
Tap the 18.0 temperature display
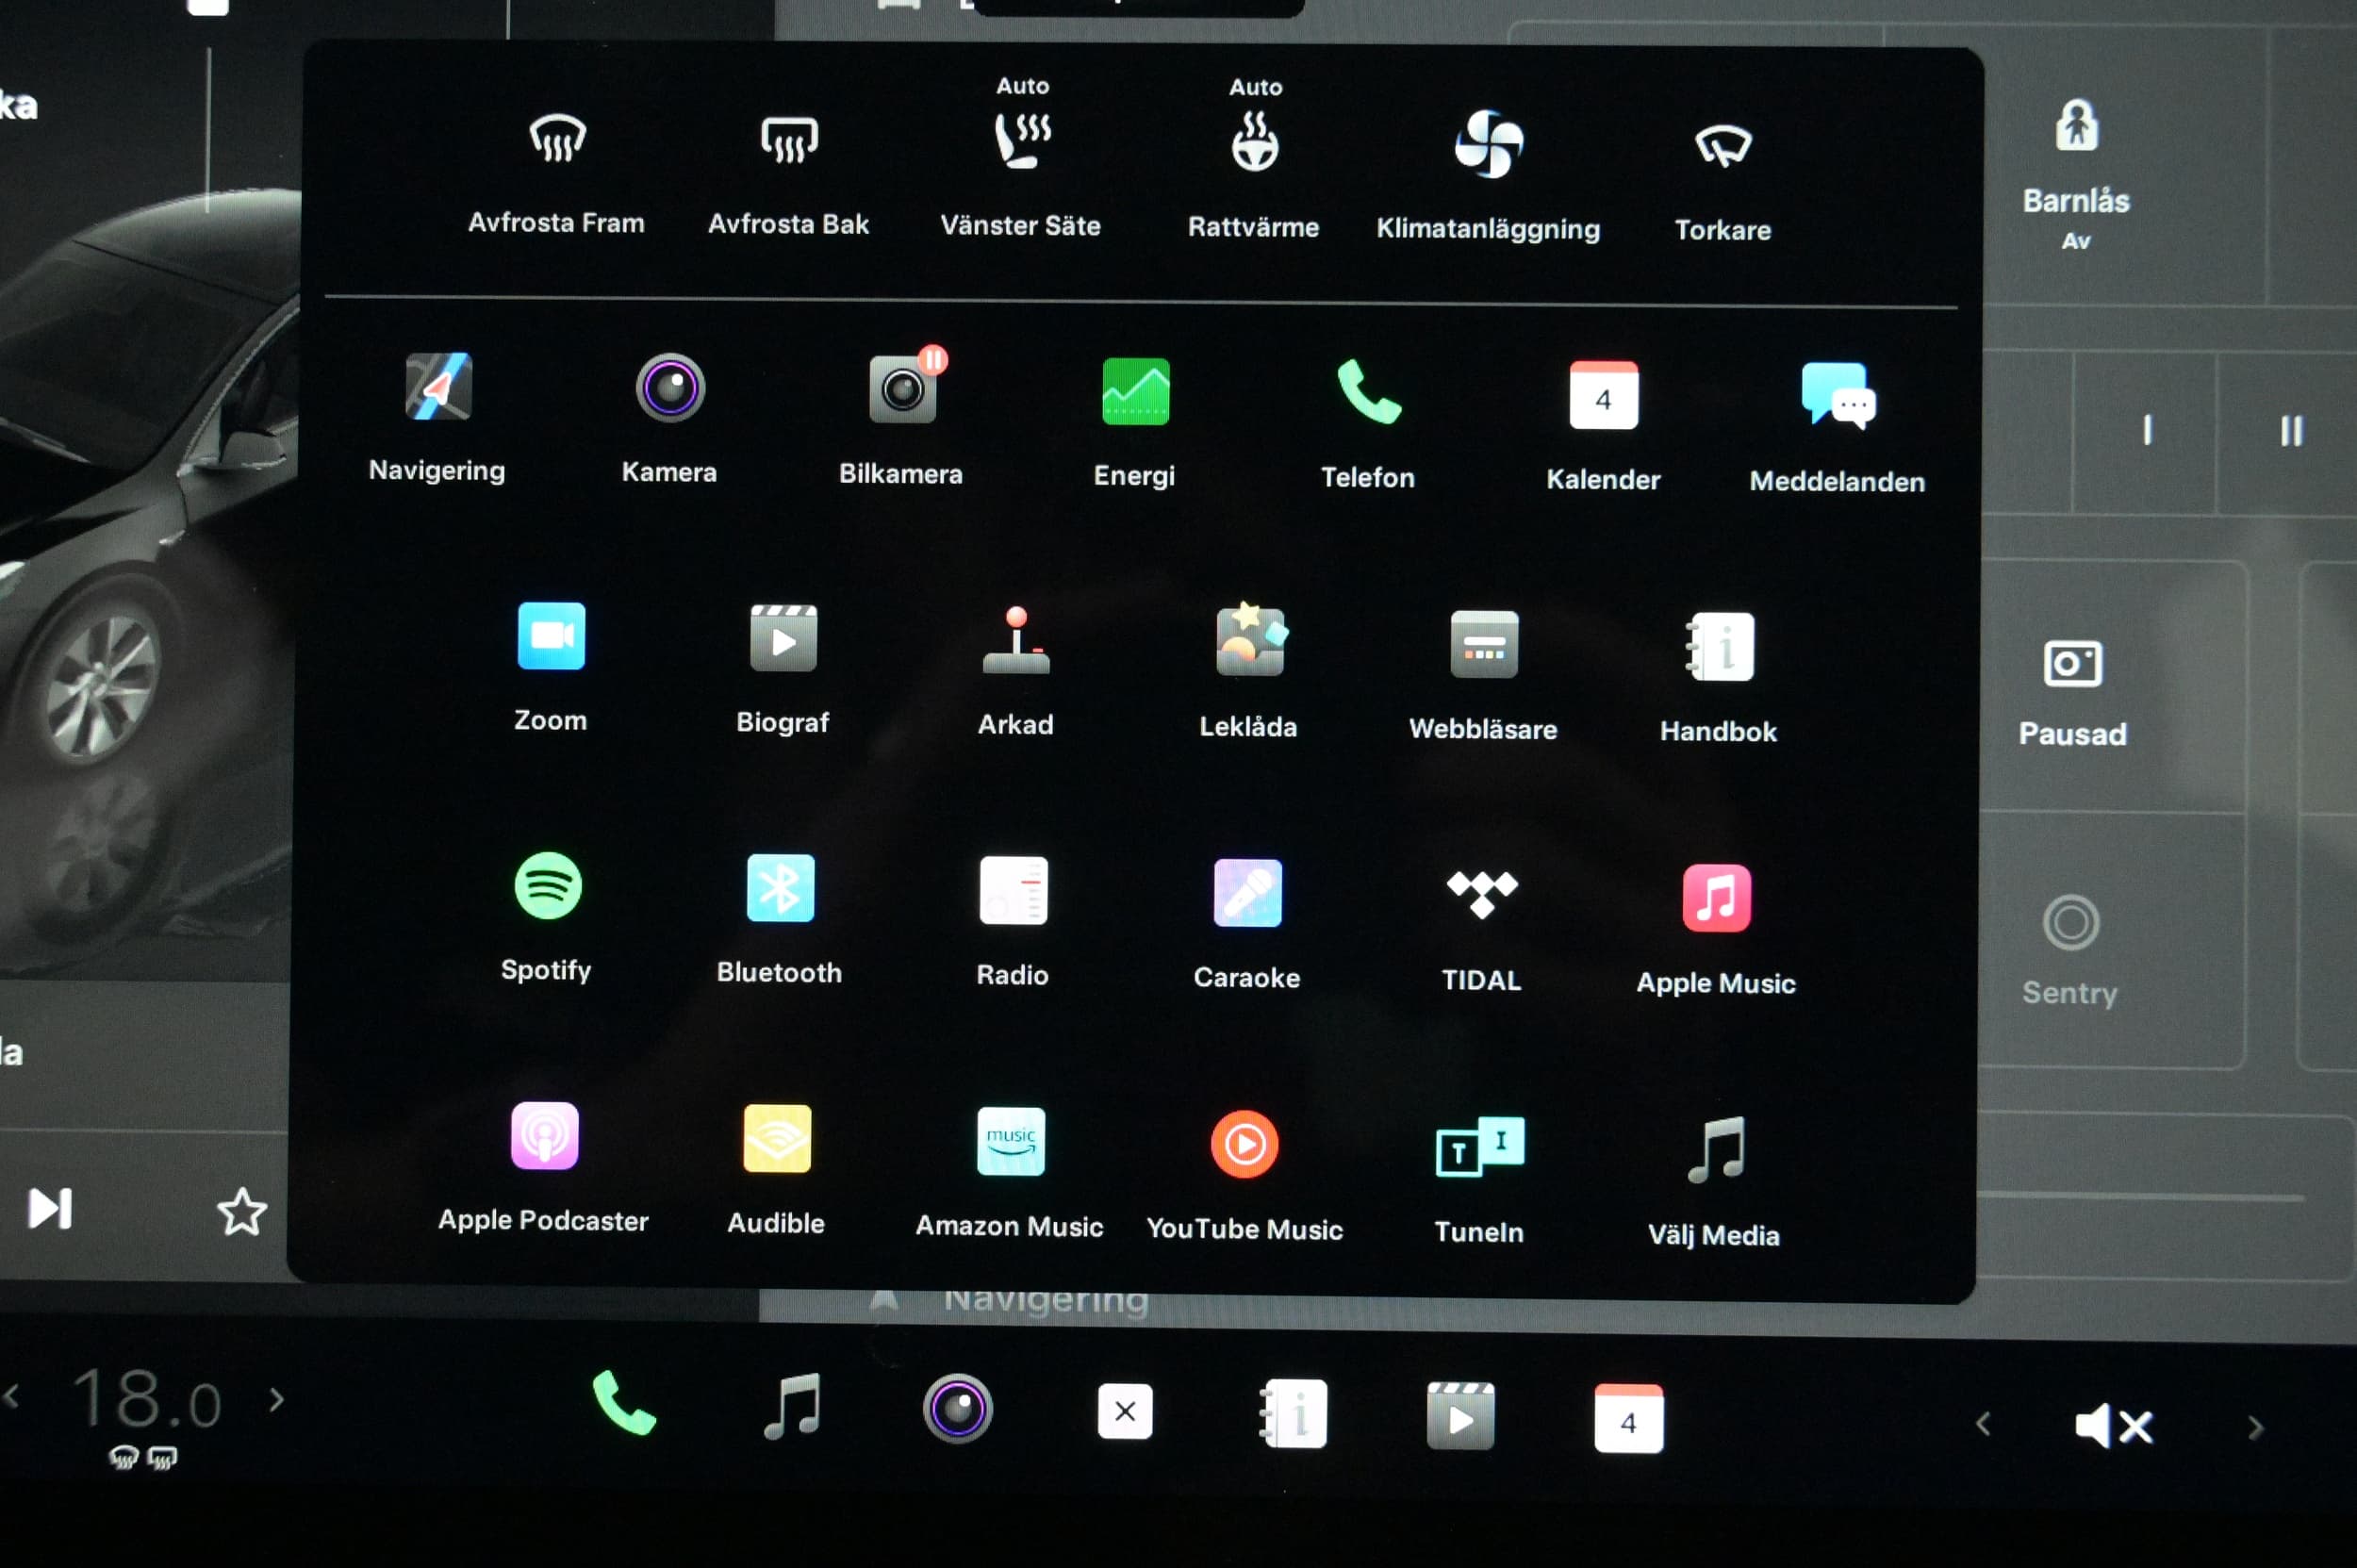coord(147,1398)
